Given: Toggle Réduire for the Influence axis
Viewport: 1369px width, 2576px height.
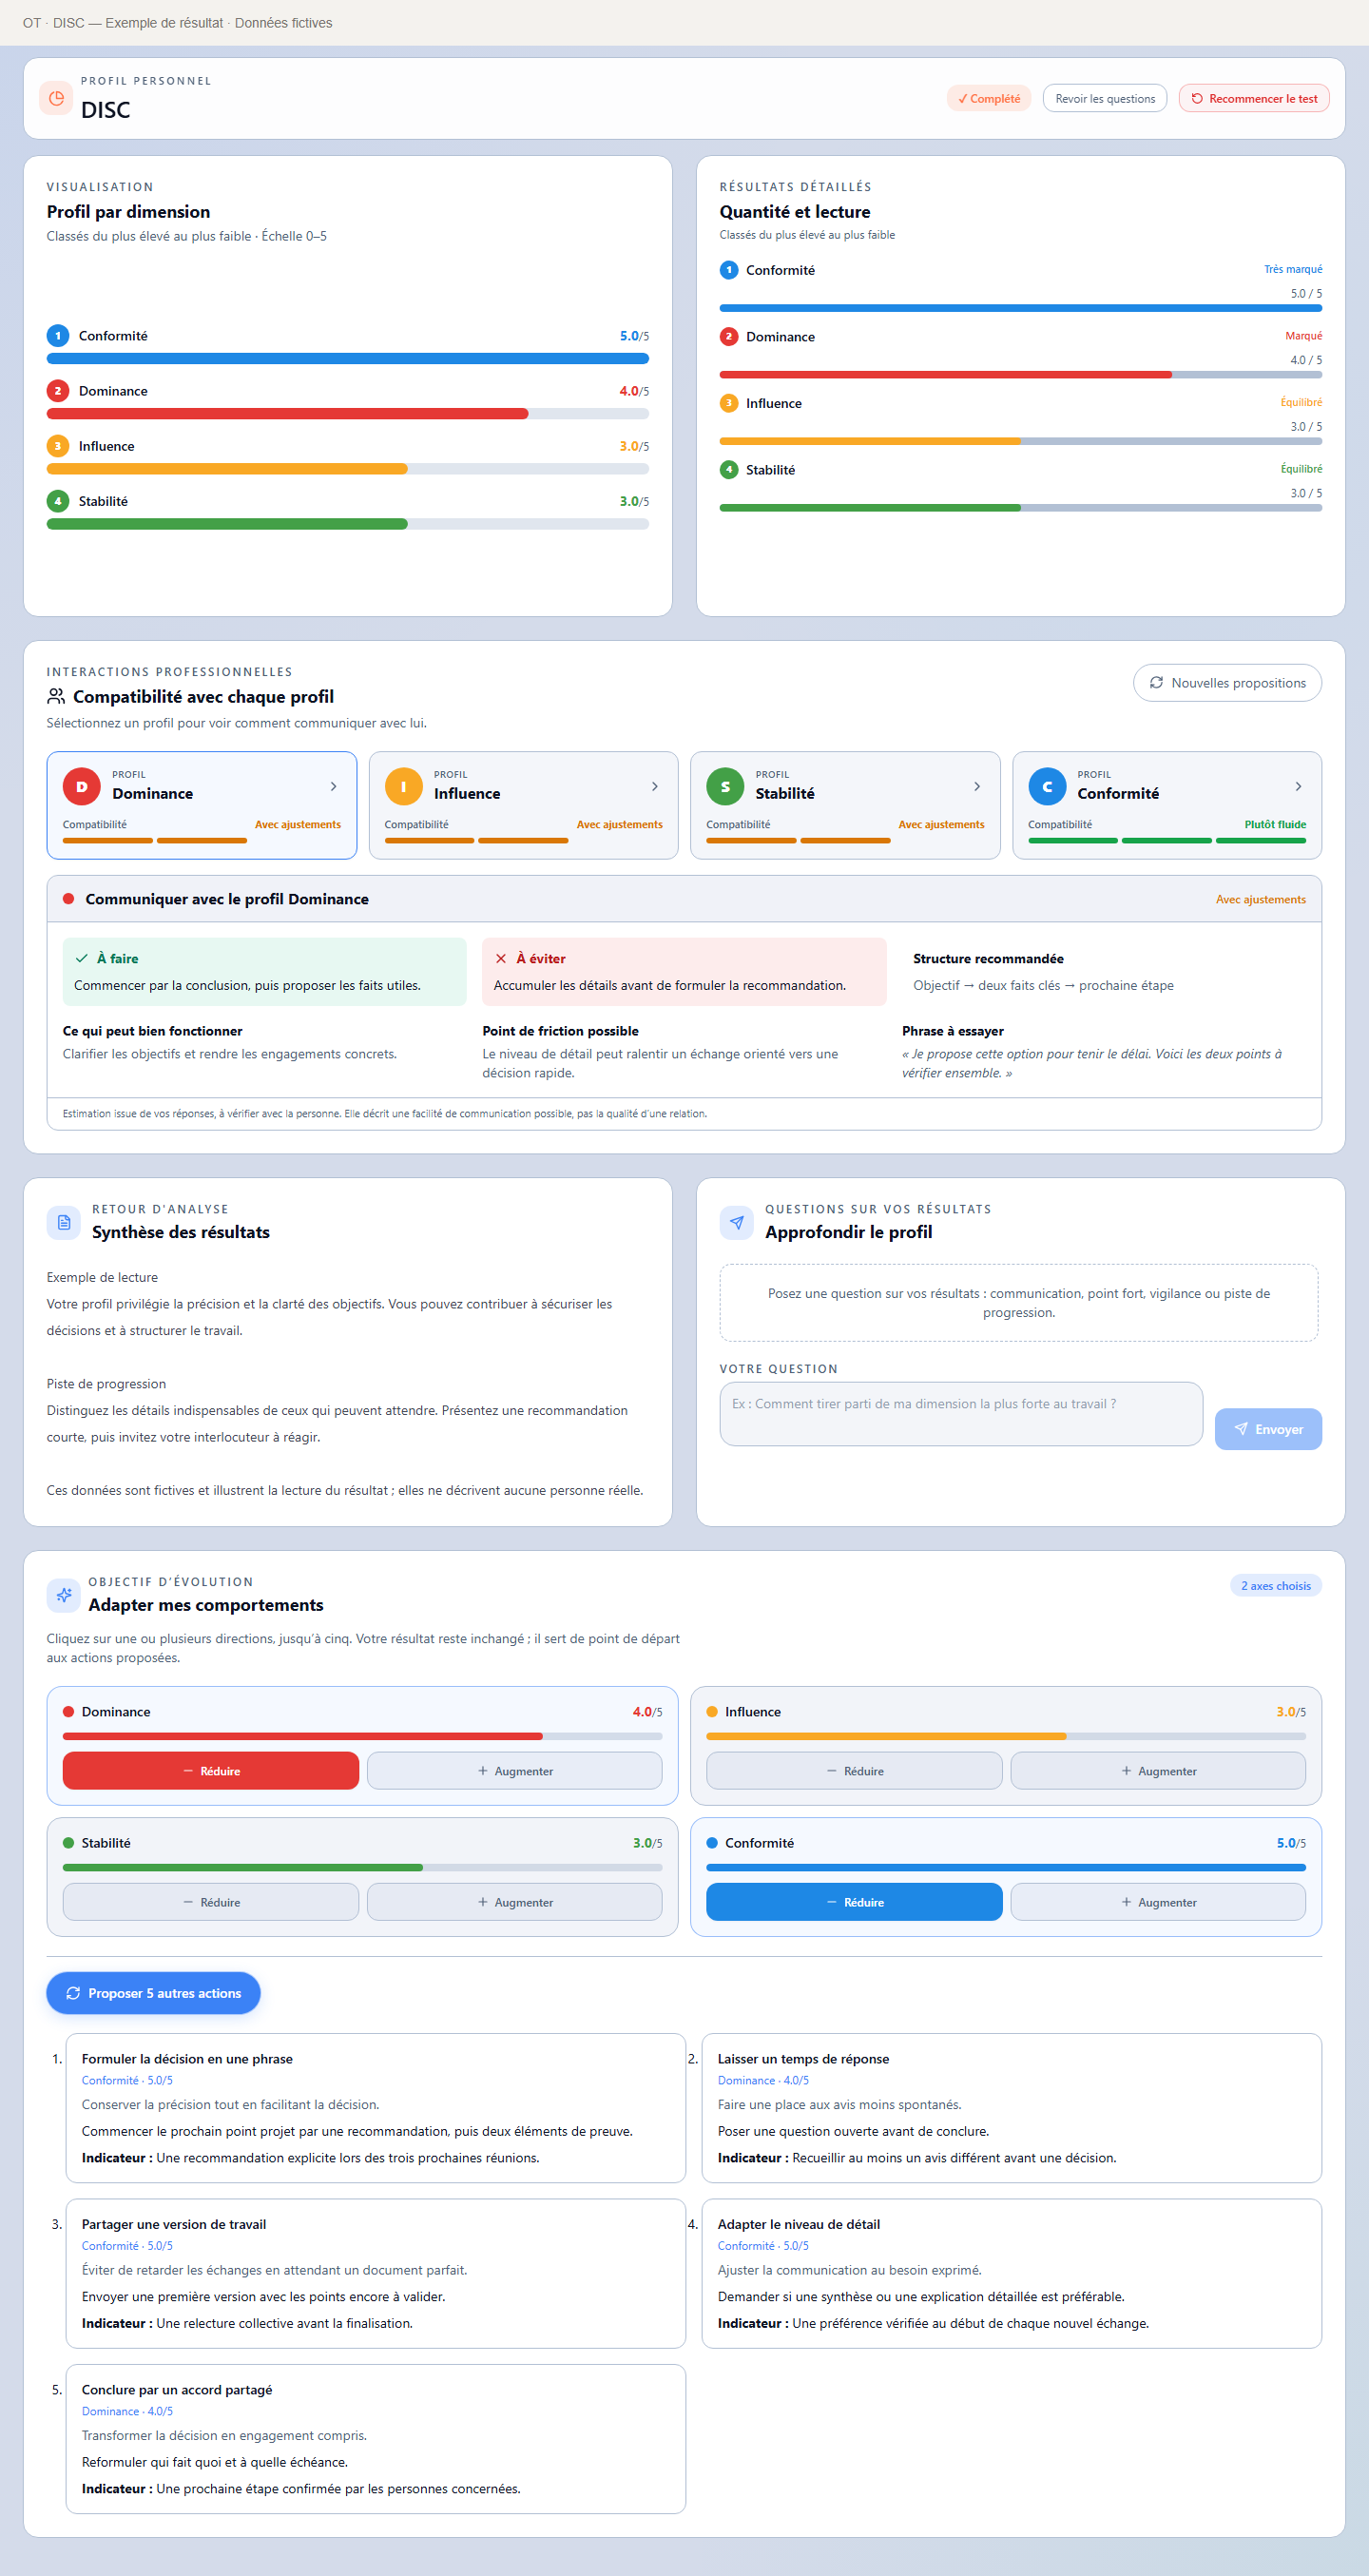Looking at the screenshot, I should pos(854,1770).
